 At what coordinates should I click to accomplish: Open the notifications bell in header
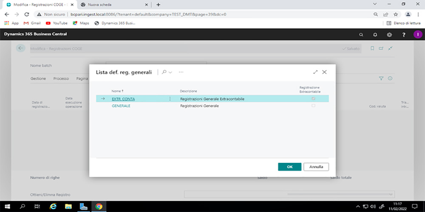coord(375,34)
